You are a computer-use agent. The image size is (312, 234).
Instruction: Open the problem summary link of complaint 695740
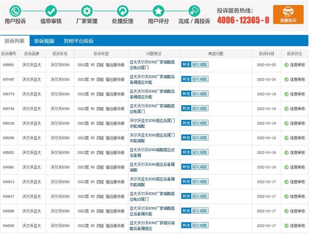pos(152,109)
